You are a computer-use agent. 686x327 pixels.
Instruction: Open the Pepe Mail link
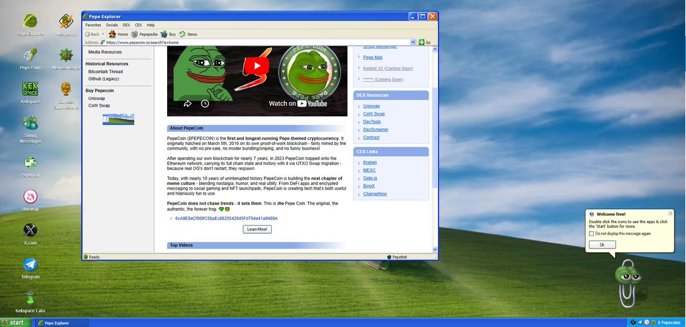click(x=372, y=57)
